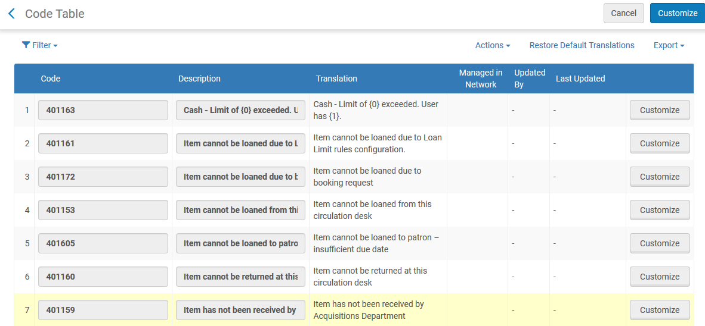Customize row 1 code 401163
Screen dimensions: 705x326
[x=660, y=110]
